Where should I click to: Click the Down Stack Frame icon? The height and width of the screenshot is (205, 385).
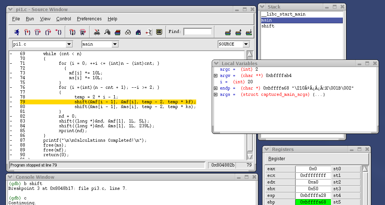point(228,32)
